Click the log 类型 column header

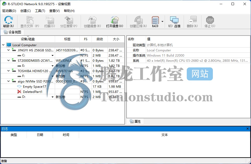(x=14, y=135)
